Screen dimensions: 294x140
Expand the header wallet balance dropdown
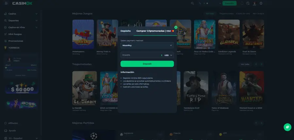[220, 3]
